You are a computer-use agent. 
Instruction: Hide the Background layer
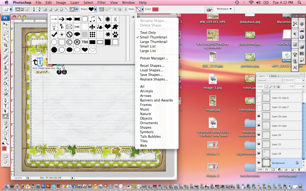(259, 163)
